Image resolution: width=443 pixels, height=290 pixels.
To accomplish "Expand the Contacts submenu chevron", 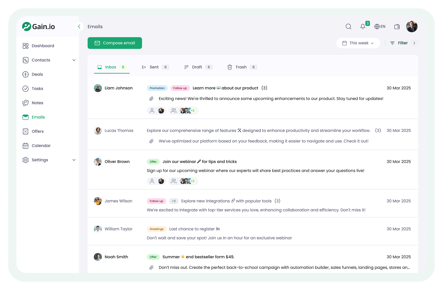I will point(74,60).
